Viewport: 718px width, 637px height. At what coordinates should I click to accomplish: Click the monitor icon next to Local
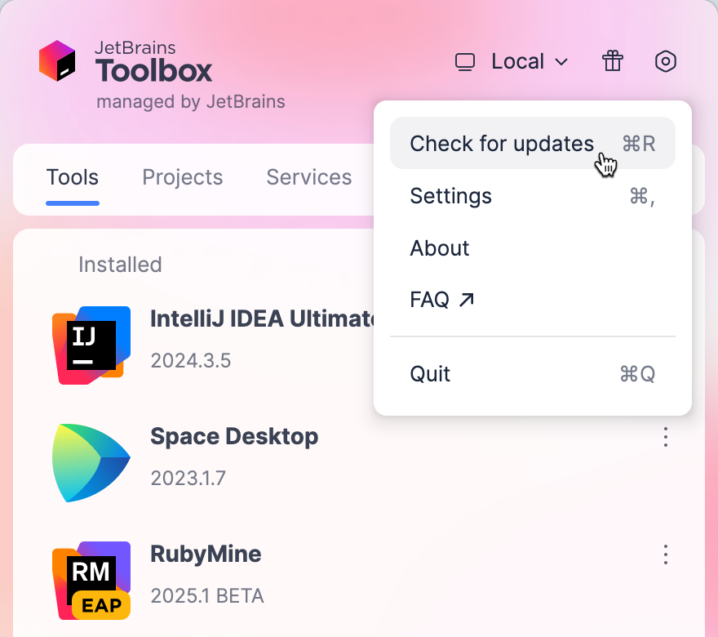pyautogui.click(x=465, y=60)
